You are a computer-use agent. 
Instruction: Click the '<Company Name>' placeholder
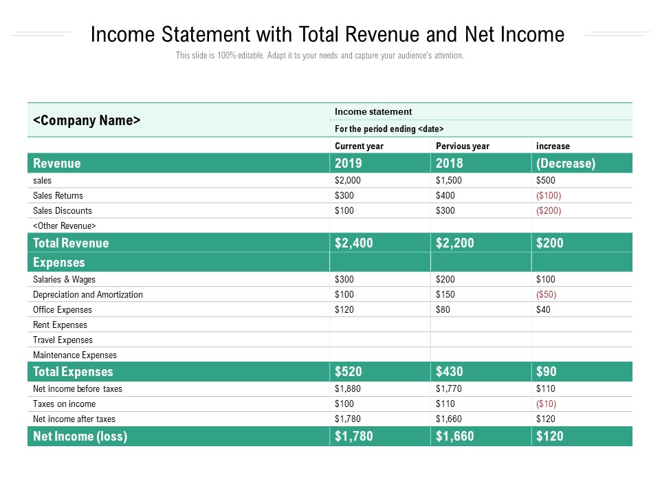87,120
